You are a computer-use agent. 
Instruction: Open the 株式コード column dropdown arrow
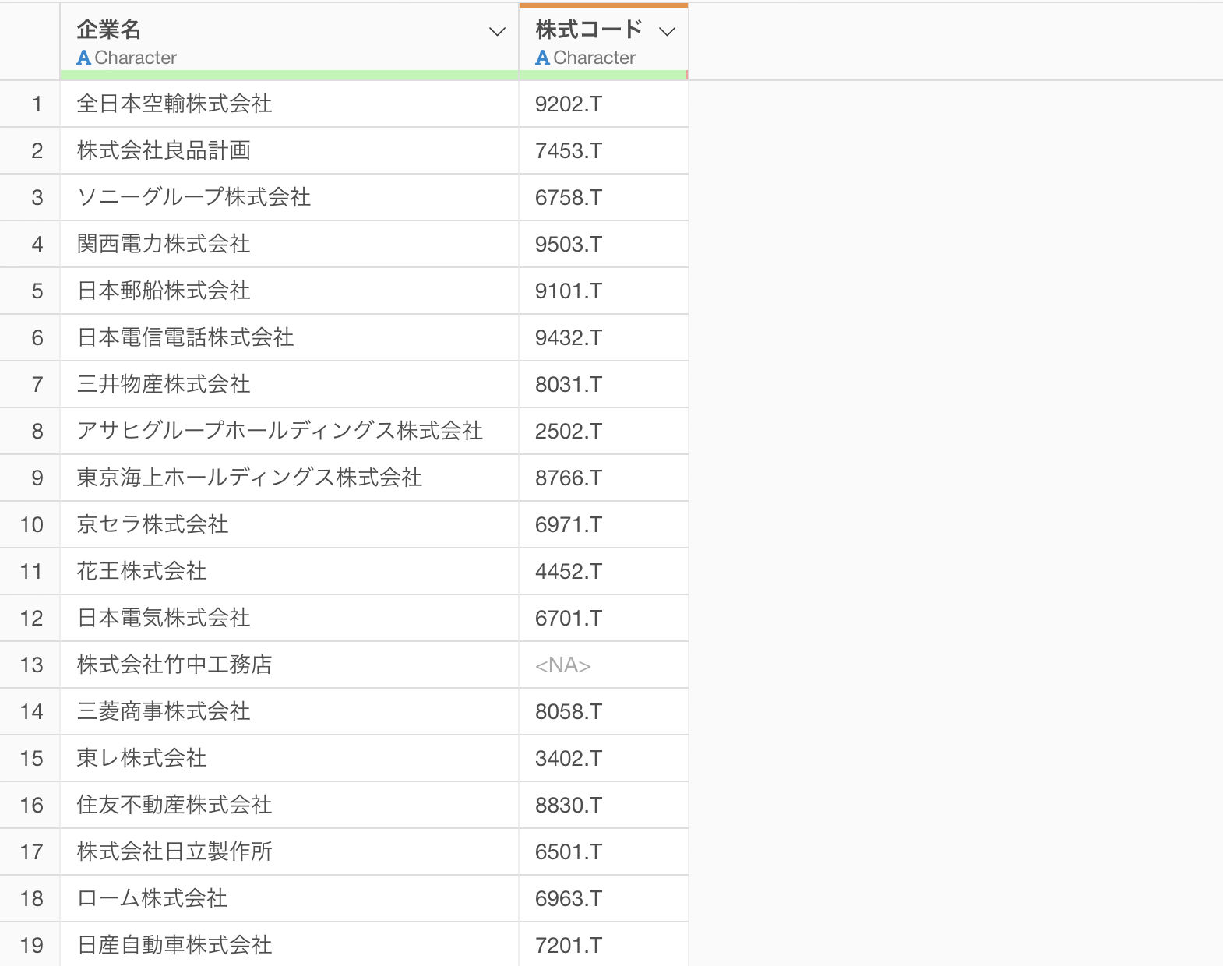point(667,32)
